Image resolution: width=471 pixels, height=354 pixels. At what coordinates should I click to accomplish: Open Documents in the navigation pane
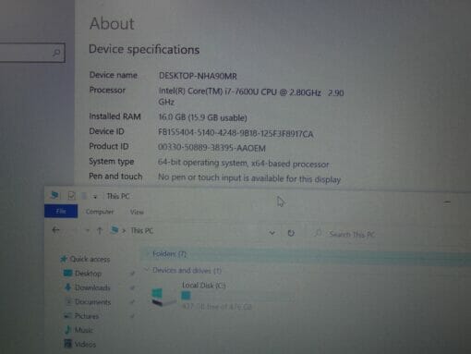point(92,301)
